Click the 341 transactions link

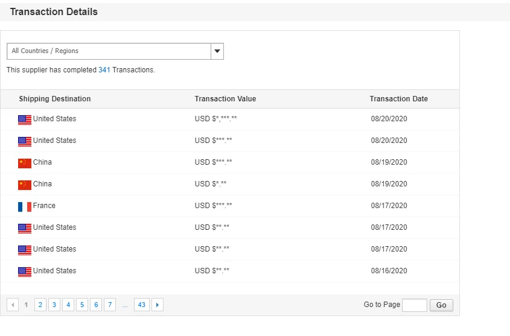(x=104, y=70)
